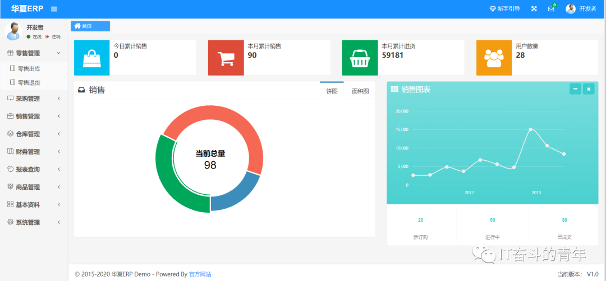Click the logout icon beside 注销

[47, 36]
